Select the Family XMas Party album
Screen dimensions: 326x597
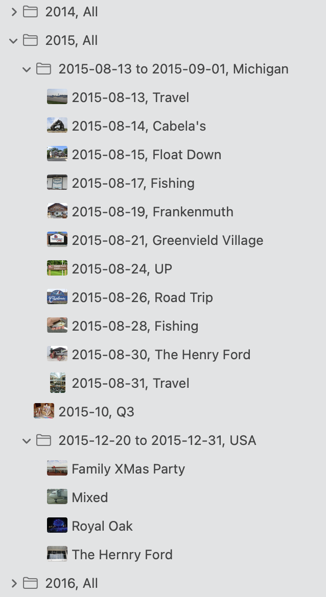coord(128,469)
